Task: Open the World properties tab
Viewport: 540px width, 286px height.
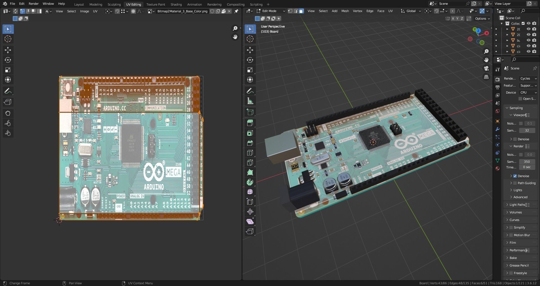Action: [x=498, y=111]
